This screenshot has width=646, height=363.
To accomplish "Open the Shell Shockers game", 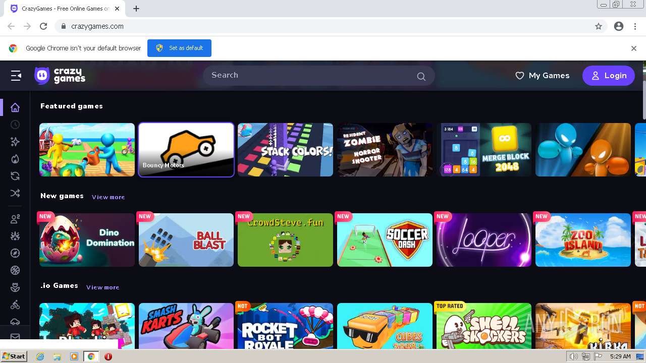I will (484, 326).
